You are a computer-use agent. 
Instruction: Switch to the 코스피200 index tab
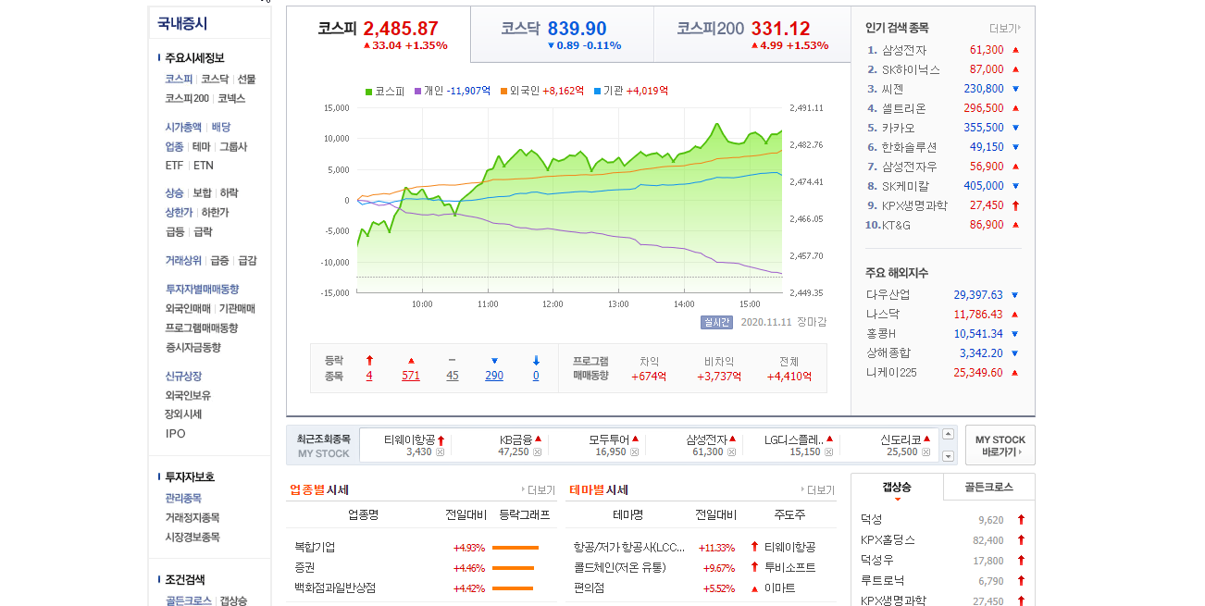click(752, 34)
